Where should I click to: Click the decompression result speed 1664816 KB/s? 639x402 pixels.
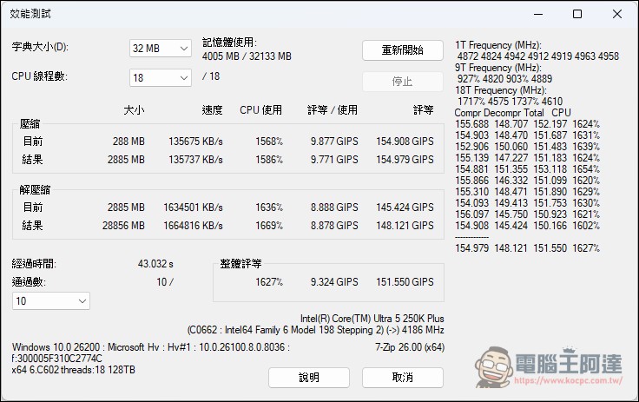coord(193,226)
